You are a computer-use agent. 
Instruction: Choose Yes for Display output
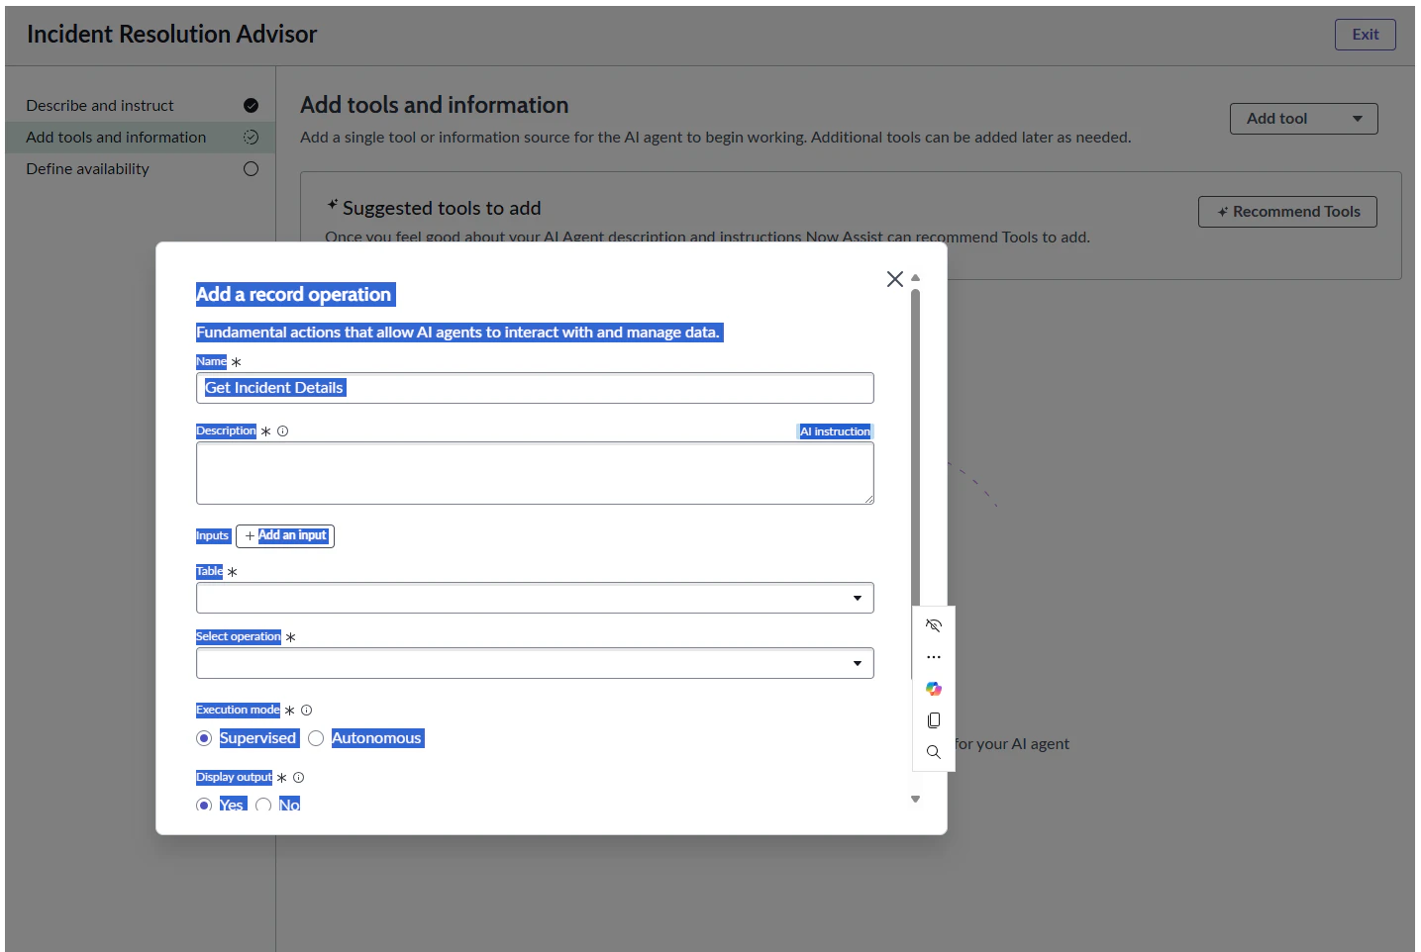(x=204, y=805)
